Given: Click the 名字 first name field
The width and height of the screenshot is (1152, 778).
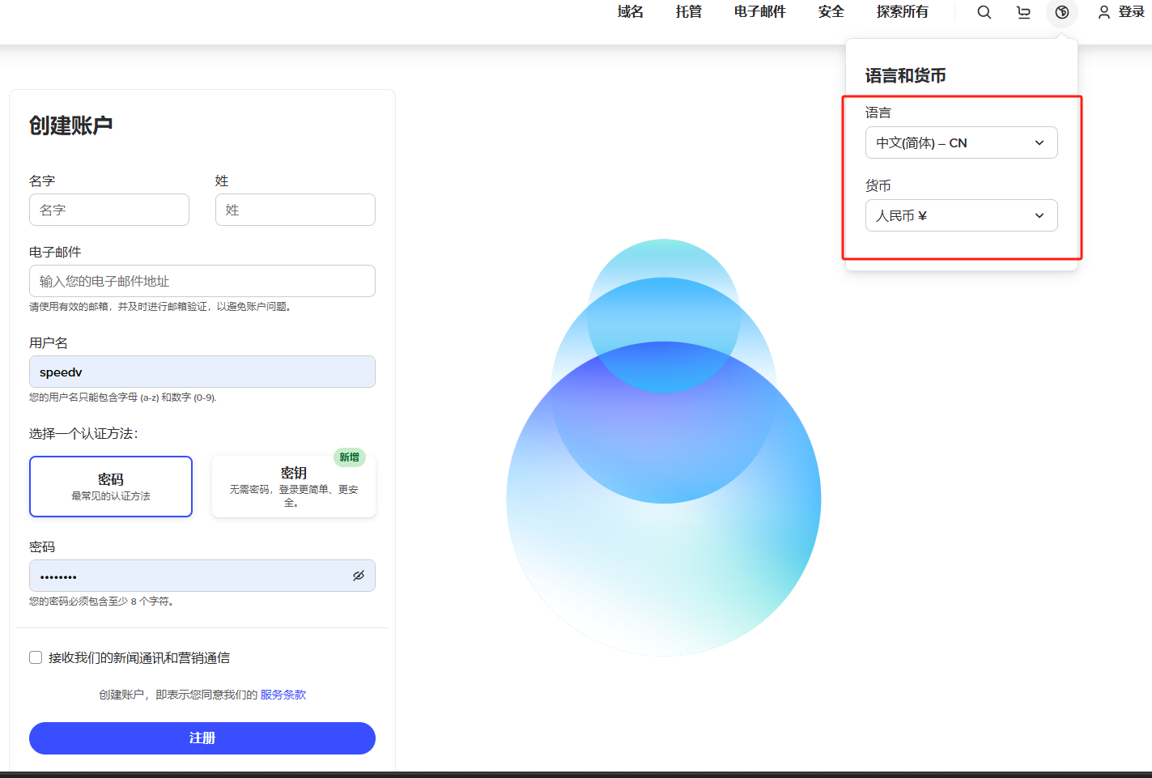Looking at the screenshot, I should (x=109, y=210).
